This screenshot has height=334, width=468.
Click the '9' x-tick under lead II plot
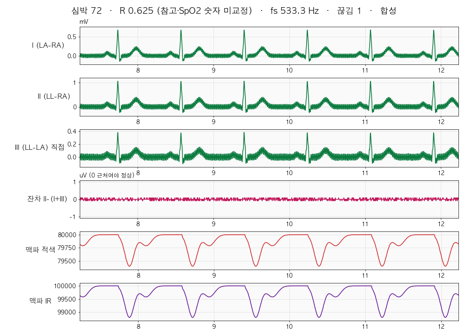pos(213,122)
